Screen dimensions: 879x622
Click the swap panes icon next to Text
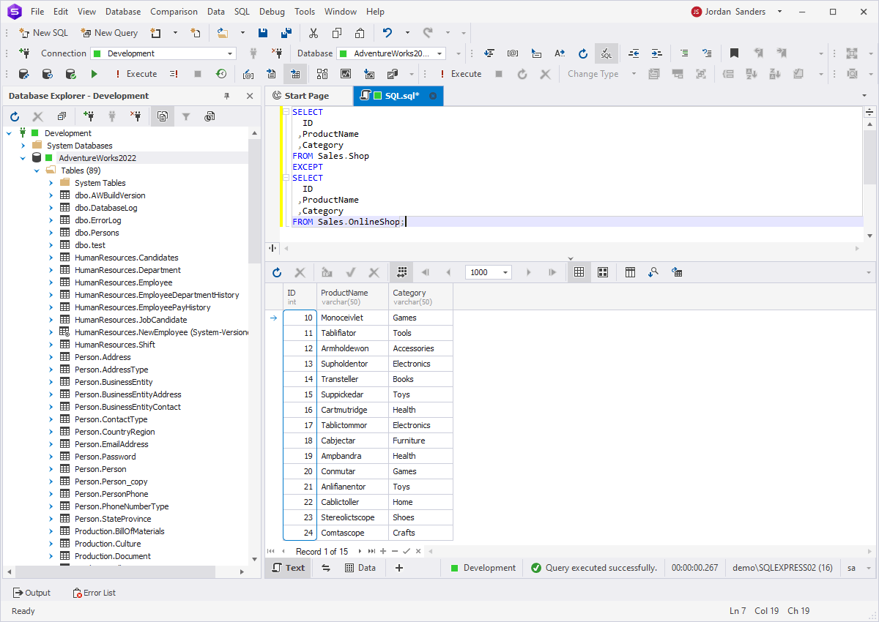tap(326, 568)
